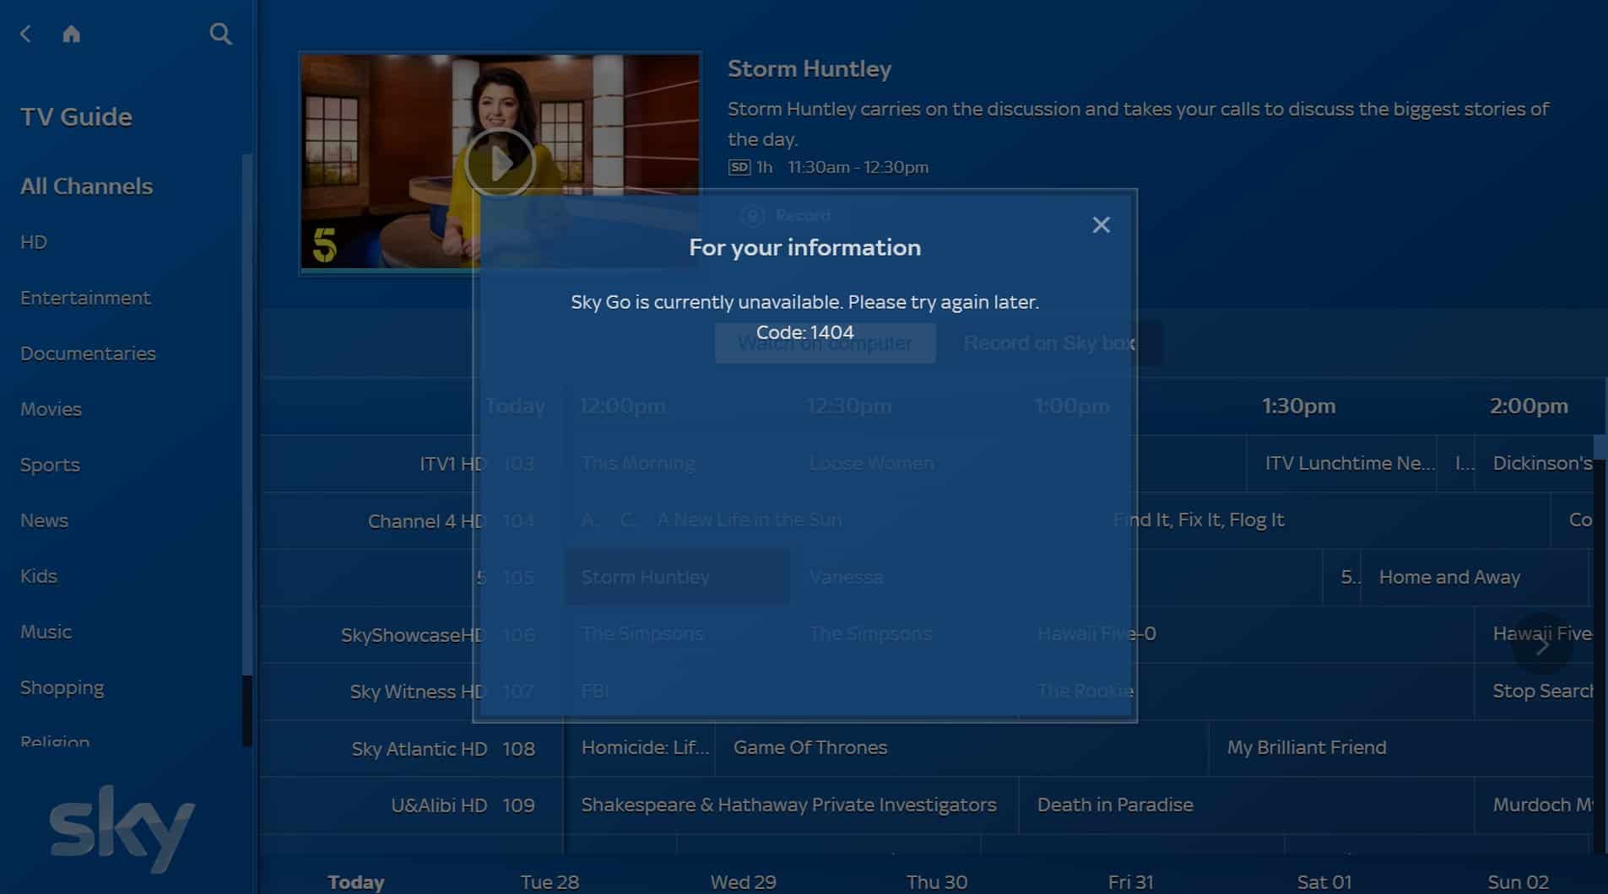The height and width of the screenshot is (894, 1608).
Task: Select Homicide: Life programme on Sky Atlantic
Action: [639, 747]
